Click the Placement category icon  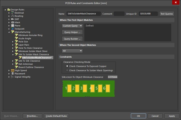[13, 74]
